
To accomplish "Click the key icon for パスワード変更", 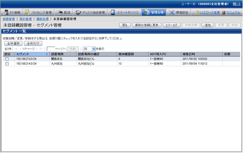I will [x=197, y=13].
